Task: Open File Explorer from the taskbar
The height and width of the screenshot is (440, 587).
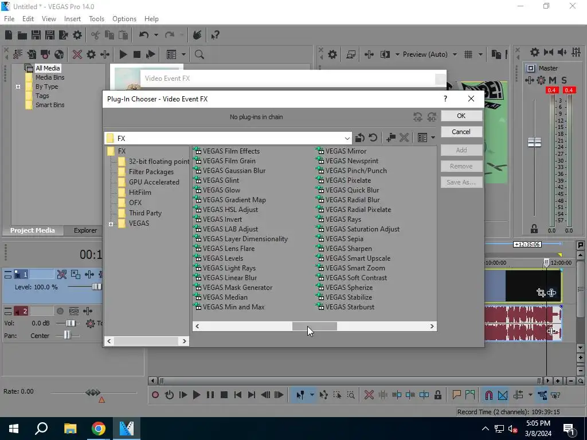Action: (x=70, y=429)
